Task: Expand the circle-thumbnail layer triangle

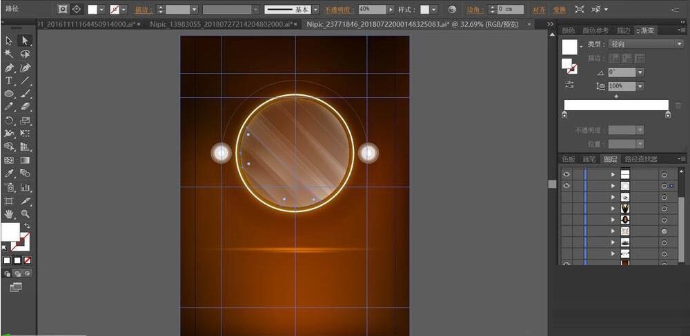Action: pyautogui.click(x=613, y=186)
